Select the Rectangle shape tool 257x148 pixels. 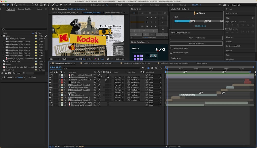coord(41,5)
